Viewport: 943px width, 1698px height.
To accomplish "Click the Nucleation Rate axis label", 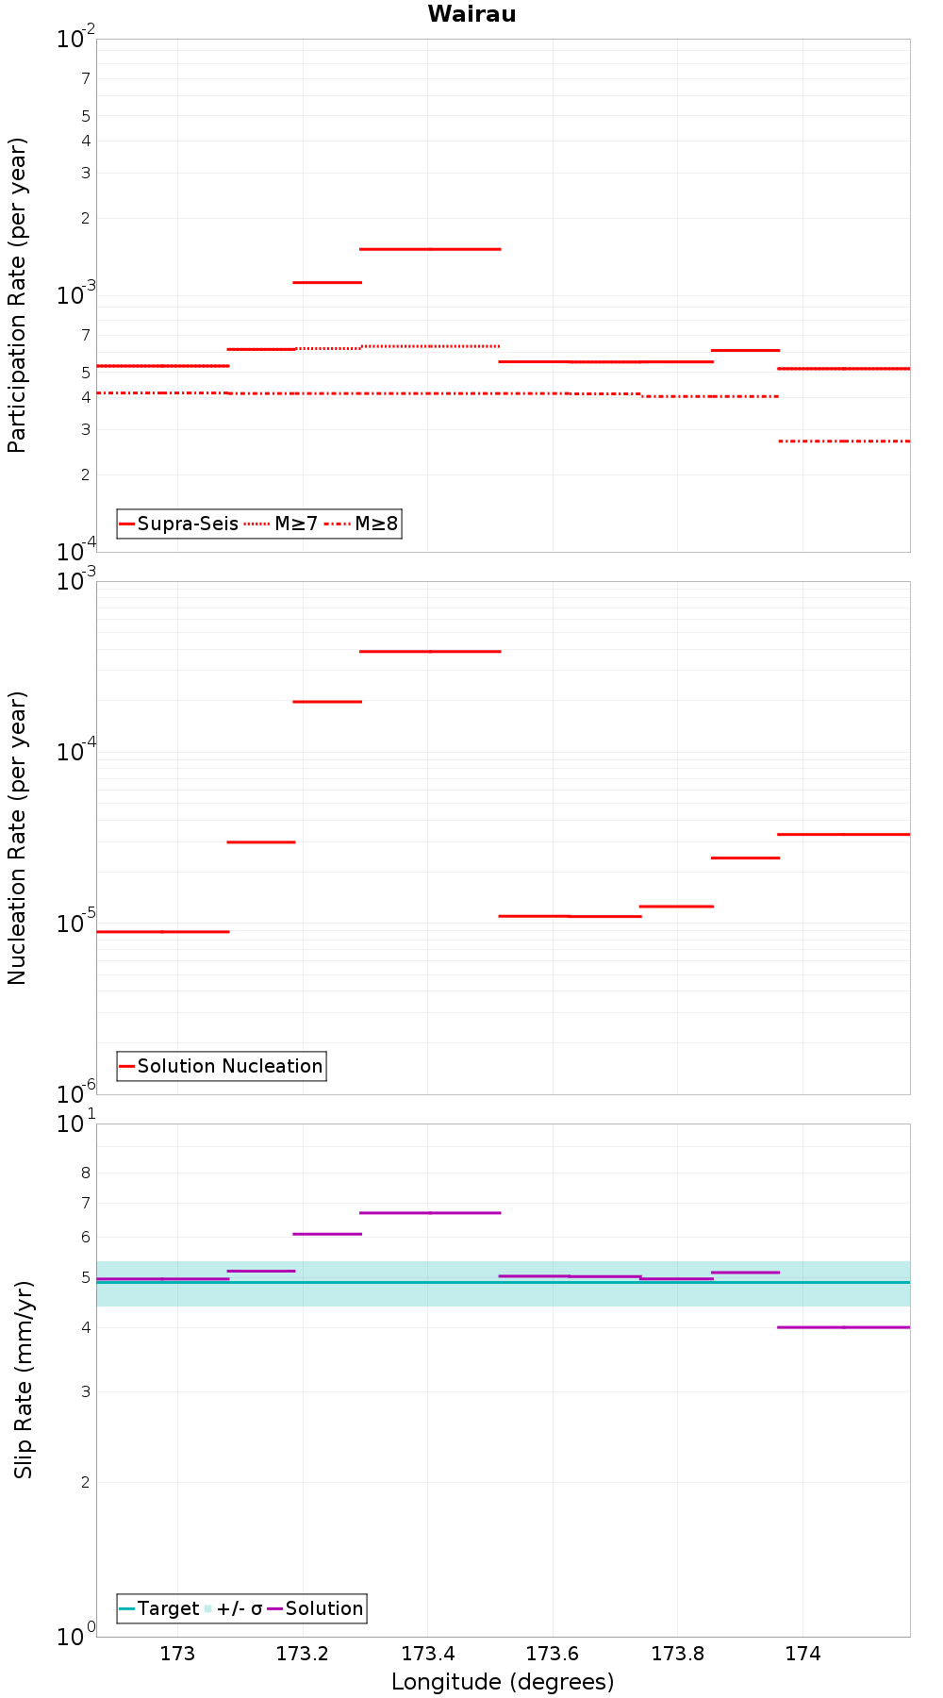I will [x=17, y=839].
